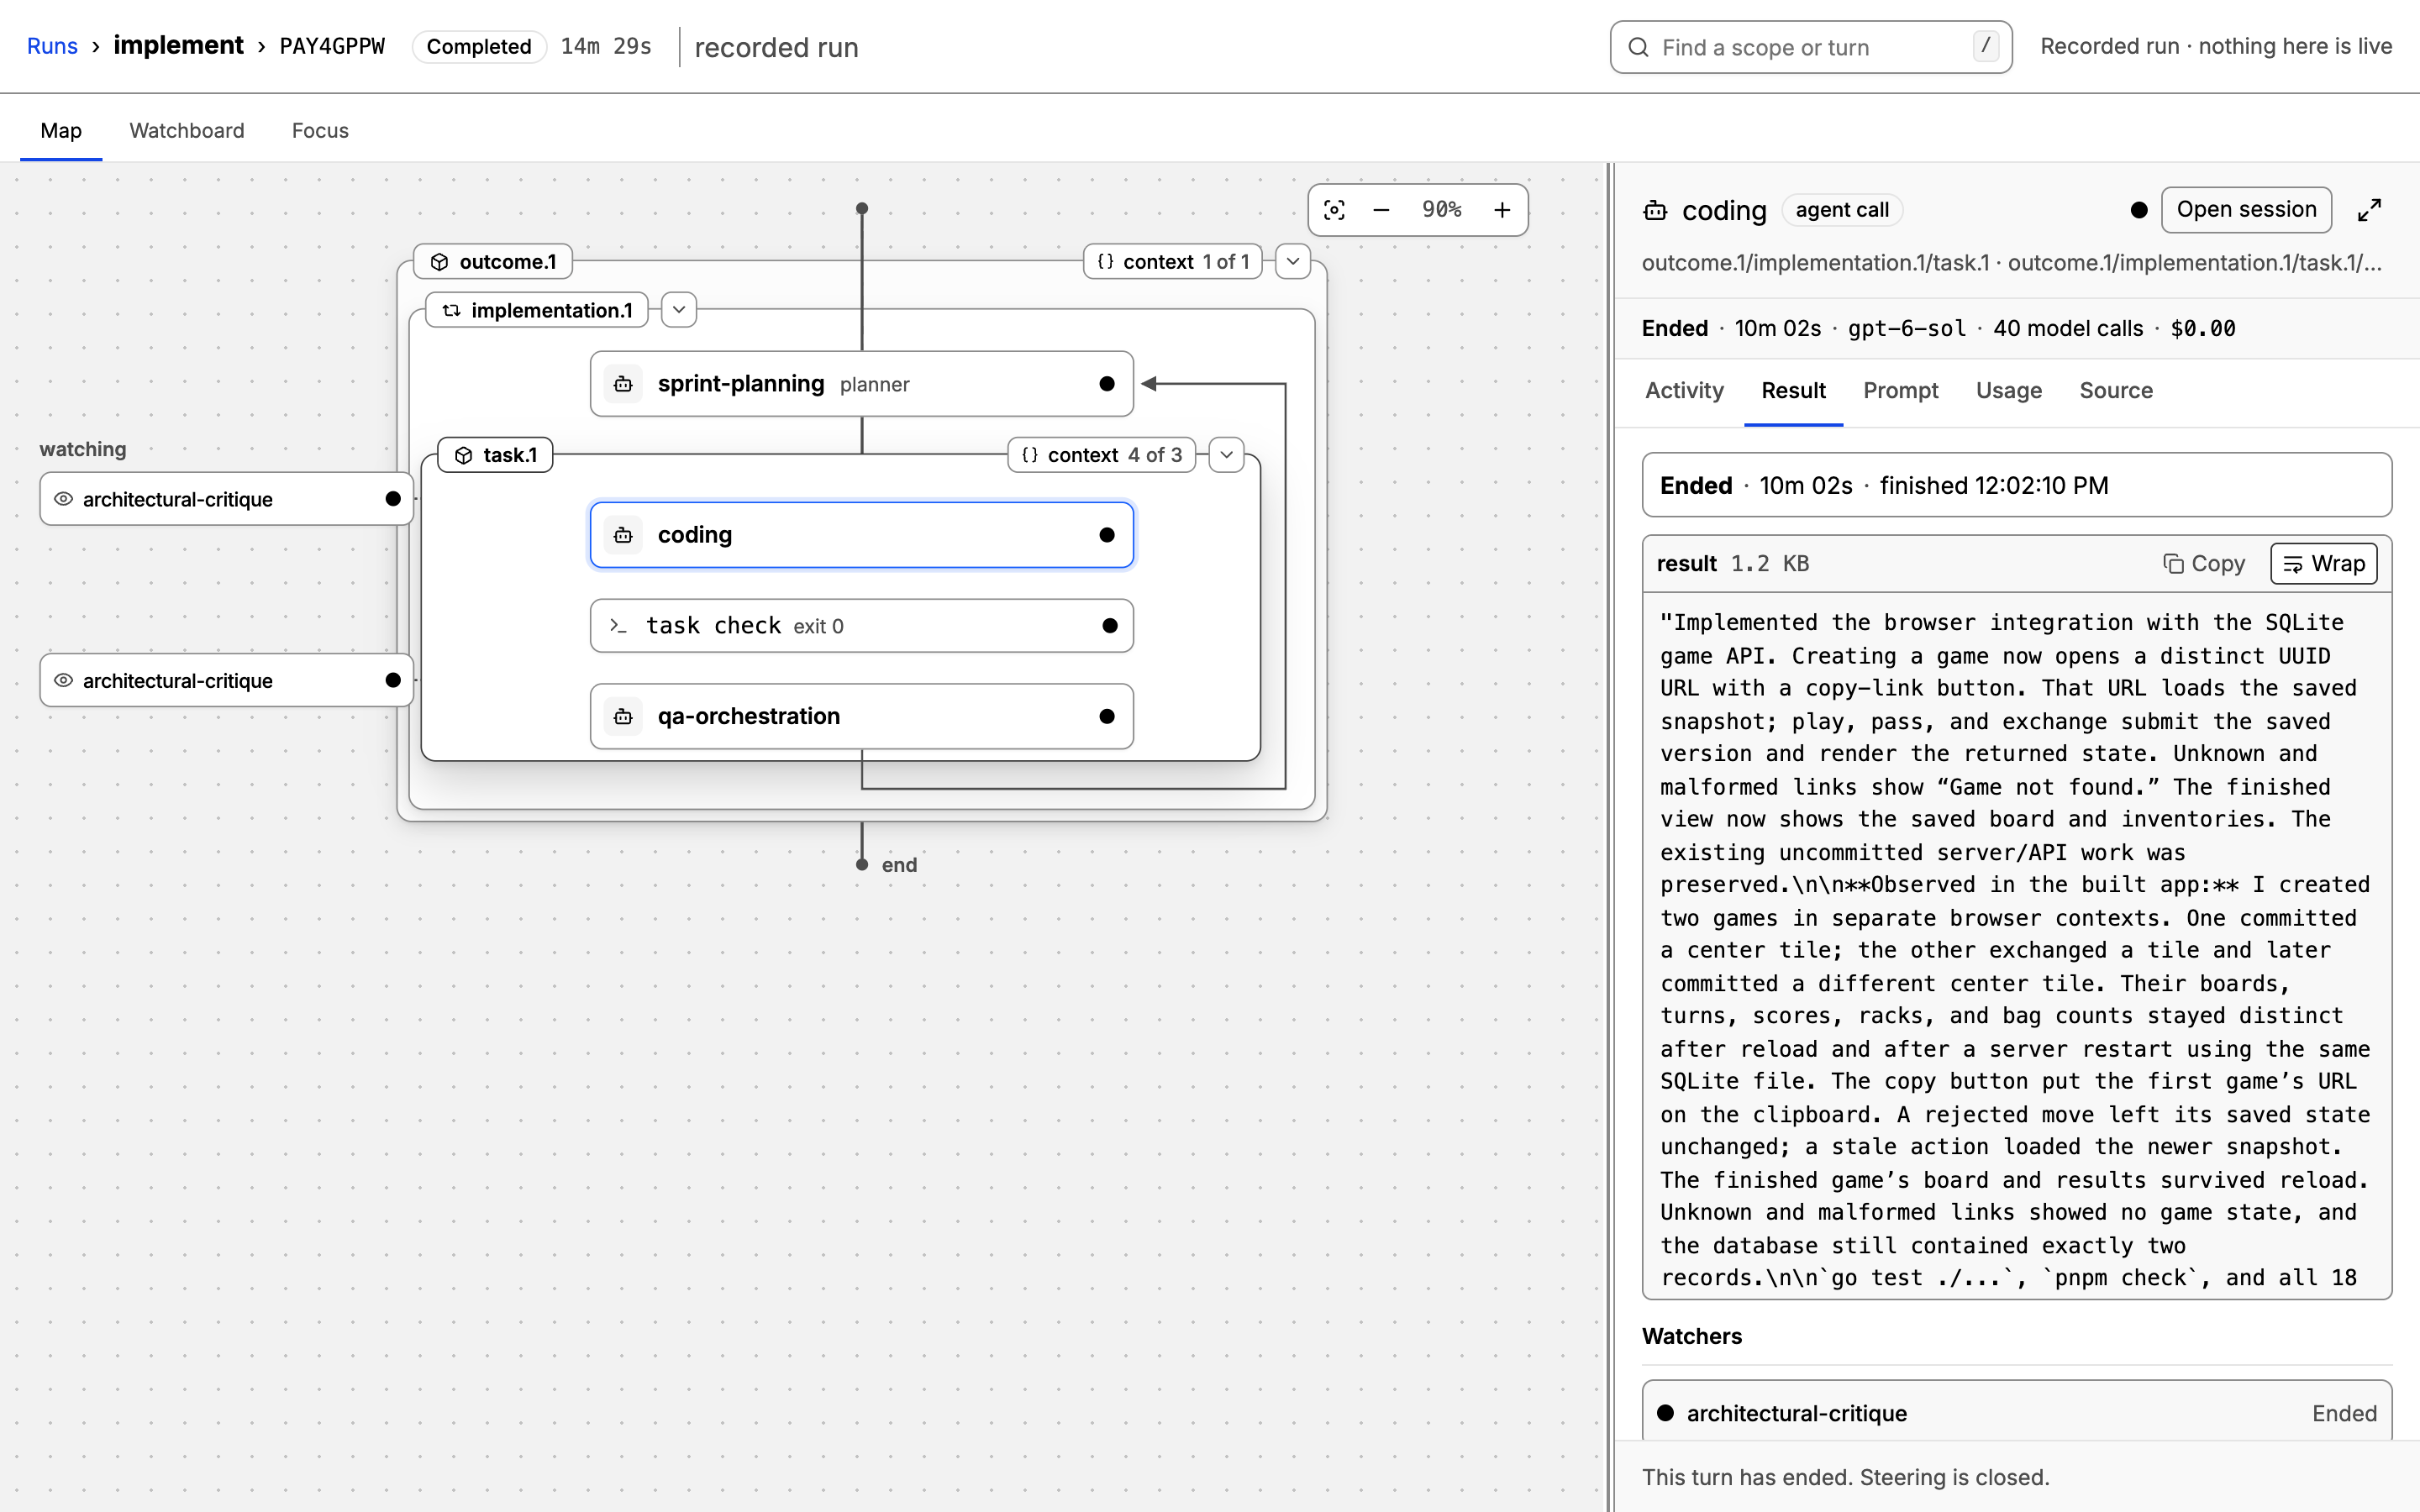Click the braces icon on context 4 of 3
The image size is (2420, 1512).
(1030, 455)
